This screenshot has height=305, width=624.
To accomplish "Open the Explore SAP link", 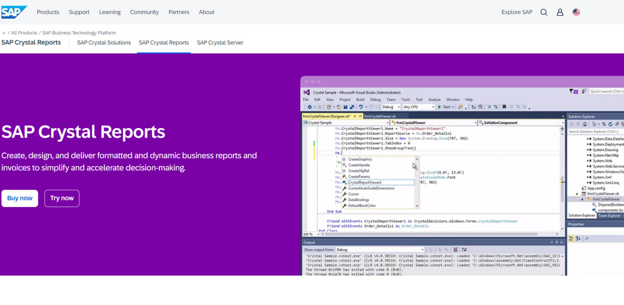I will tap(517, 12).
